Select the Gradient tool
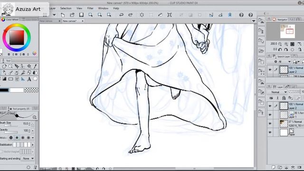This screenshot has height=171, width=304. [x=4, y=79]
